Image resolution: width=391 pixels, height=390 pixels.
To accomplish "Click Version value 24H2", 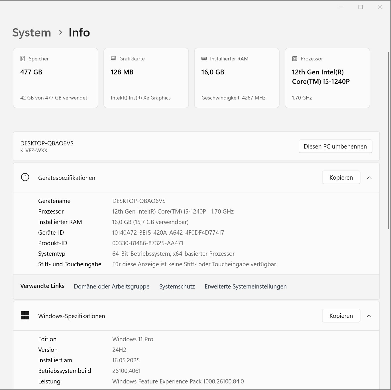I will coord(119,350).
